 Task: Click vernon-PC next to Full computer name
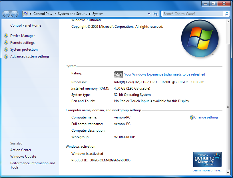coord(122,124)
